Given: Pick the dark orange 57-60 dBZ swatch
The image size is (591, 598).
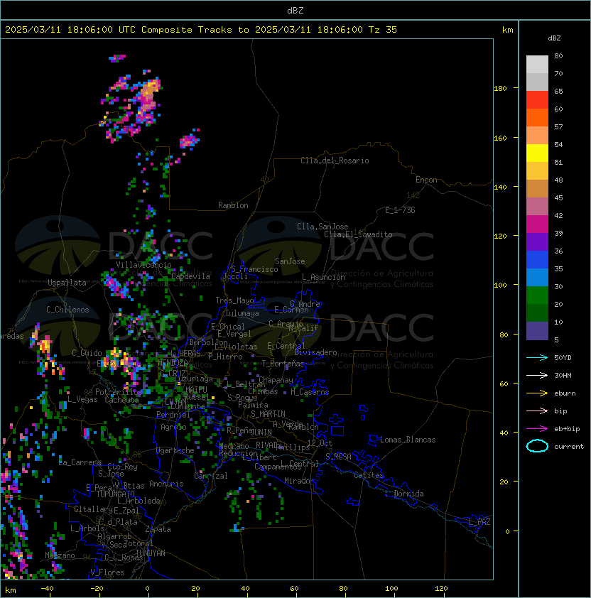Looking at the screenshot, I should [537, 117].
